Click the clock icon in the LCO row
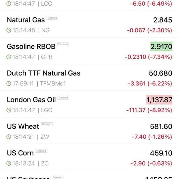179x179 pixels. (9, 4)
